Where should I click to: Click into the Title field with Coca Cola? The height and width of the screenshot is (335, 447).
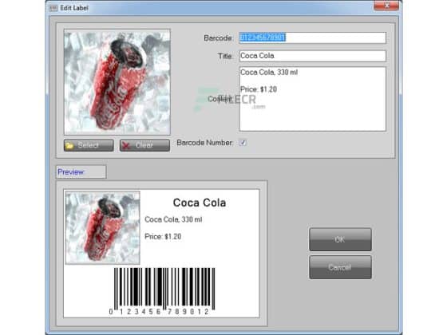(313, 56)
